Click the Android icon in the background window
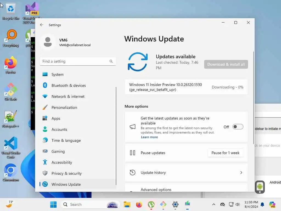 point(260,187)
